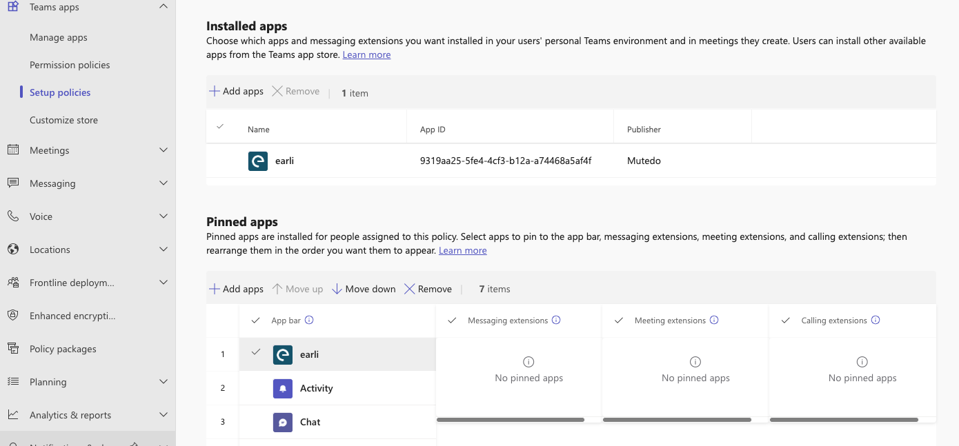Click the Enhanced encryption shield icon

click(x=13, y=316)
